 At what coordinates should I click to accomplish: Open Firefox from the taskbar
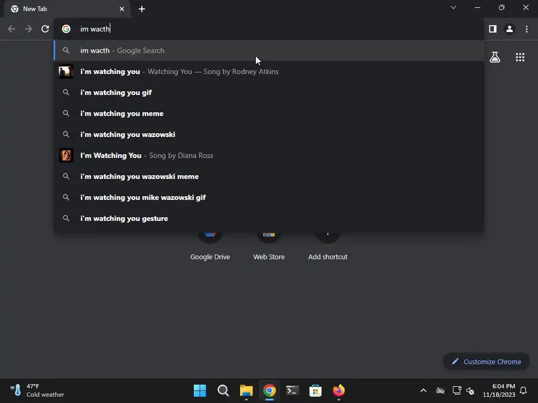[339, 390]
